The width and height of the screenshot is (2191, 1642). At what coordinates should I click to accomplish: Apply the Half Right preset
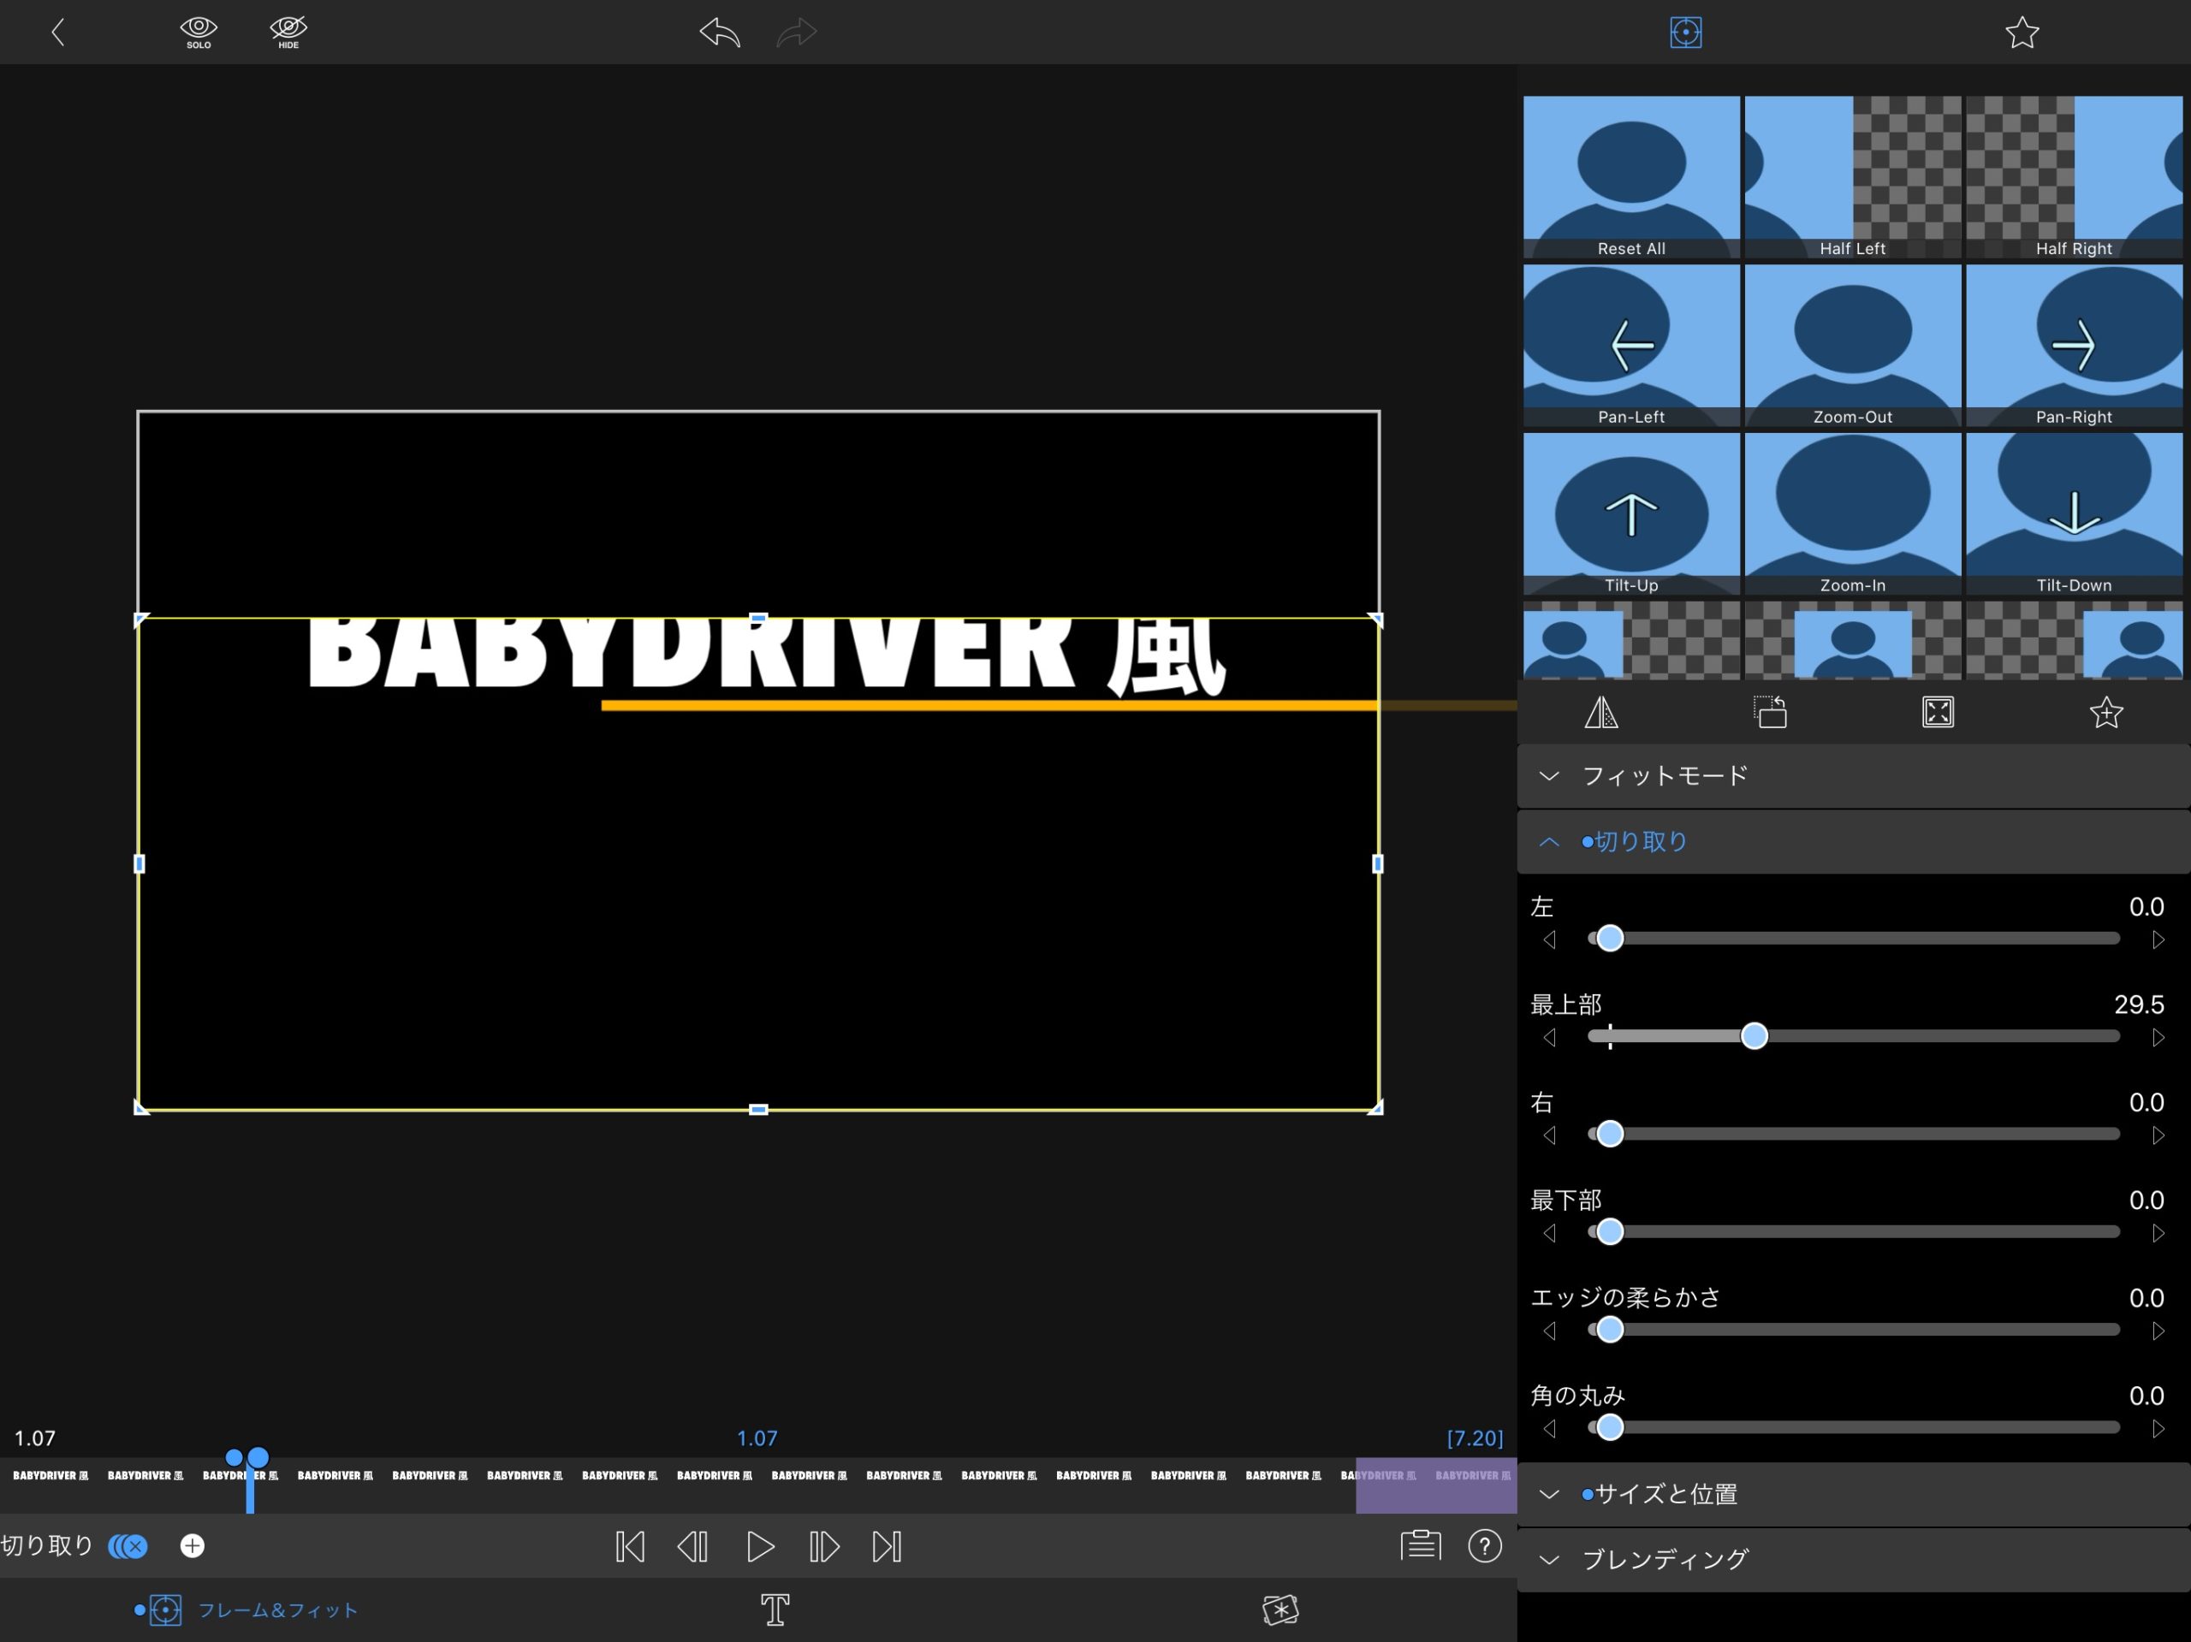tap(2074, 177)
